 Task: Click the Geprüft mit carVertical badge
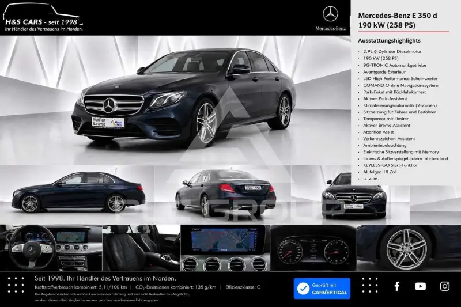(322, 289)
